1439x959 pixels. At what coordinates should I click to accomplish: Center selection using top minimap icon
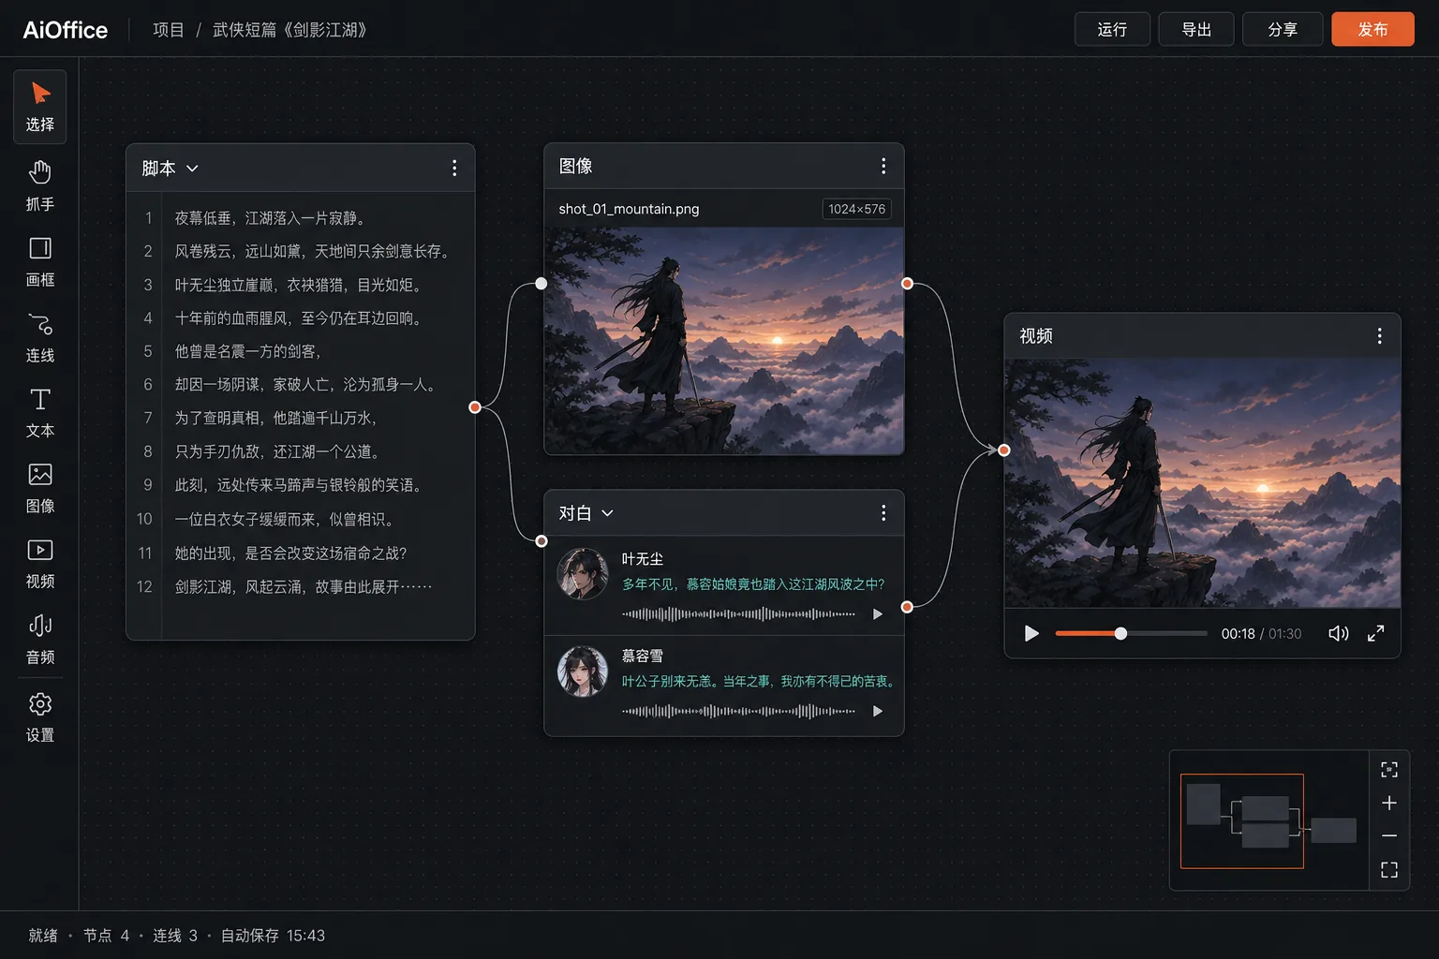[x=1389, y=769]
